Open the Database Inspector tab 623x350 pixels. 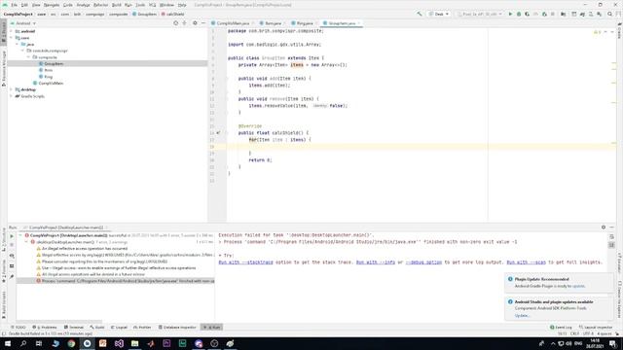(x=177, y=328)
